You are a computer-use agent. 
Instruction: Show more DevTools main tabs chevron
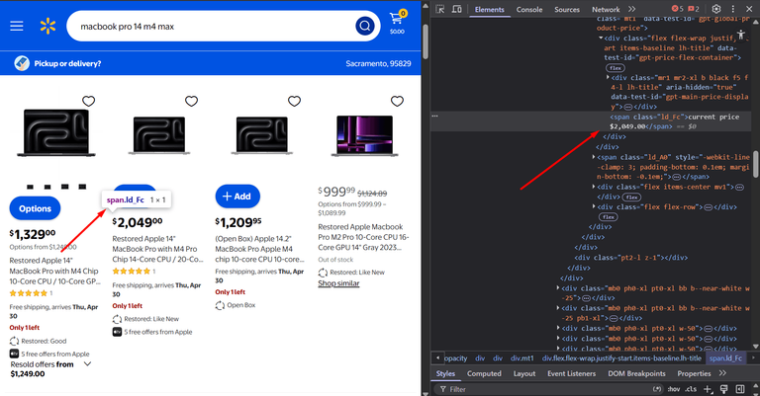coord(631,9)
